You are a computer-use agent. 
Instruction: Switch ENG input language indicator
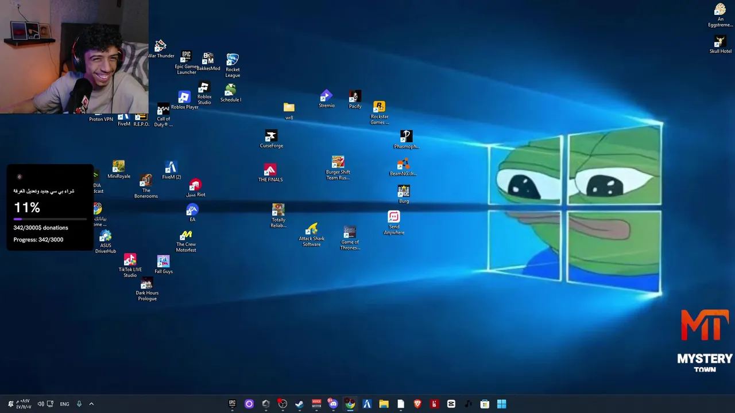(x=64, y=404)
